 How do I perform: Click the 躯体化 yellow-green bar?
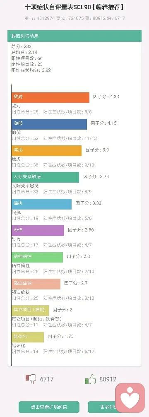(x=28, y=337)
